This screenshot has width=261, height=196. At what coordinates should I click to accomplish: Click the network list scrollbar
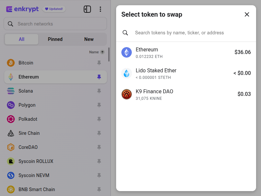pos(109,54)
